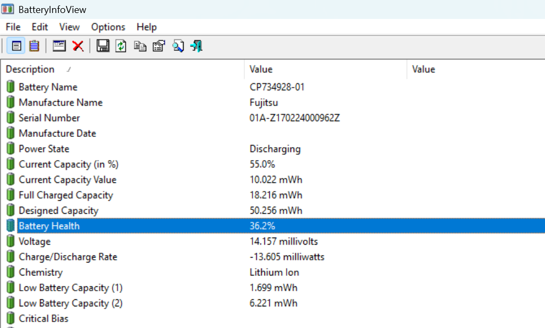Copy selected items using the two-page icon
Viewport: 545px width, 328px height.
tap(140, 46)
